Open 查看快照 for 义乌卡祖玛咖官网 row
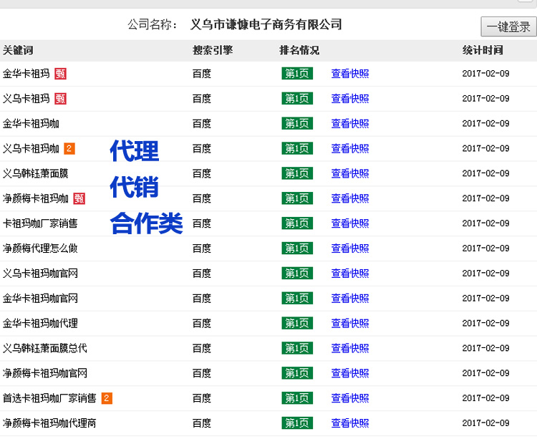This screenshot has width=537, height=444. point(350,274)
